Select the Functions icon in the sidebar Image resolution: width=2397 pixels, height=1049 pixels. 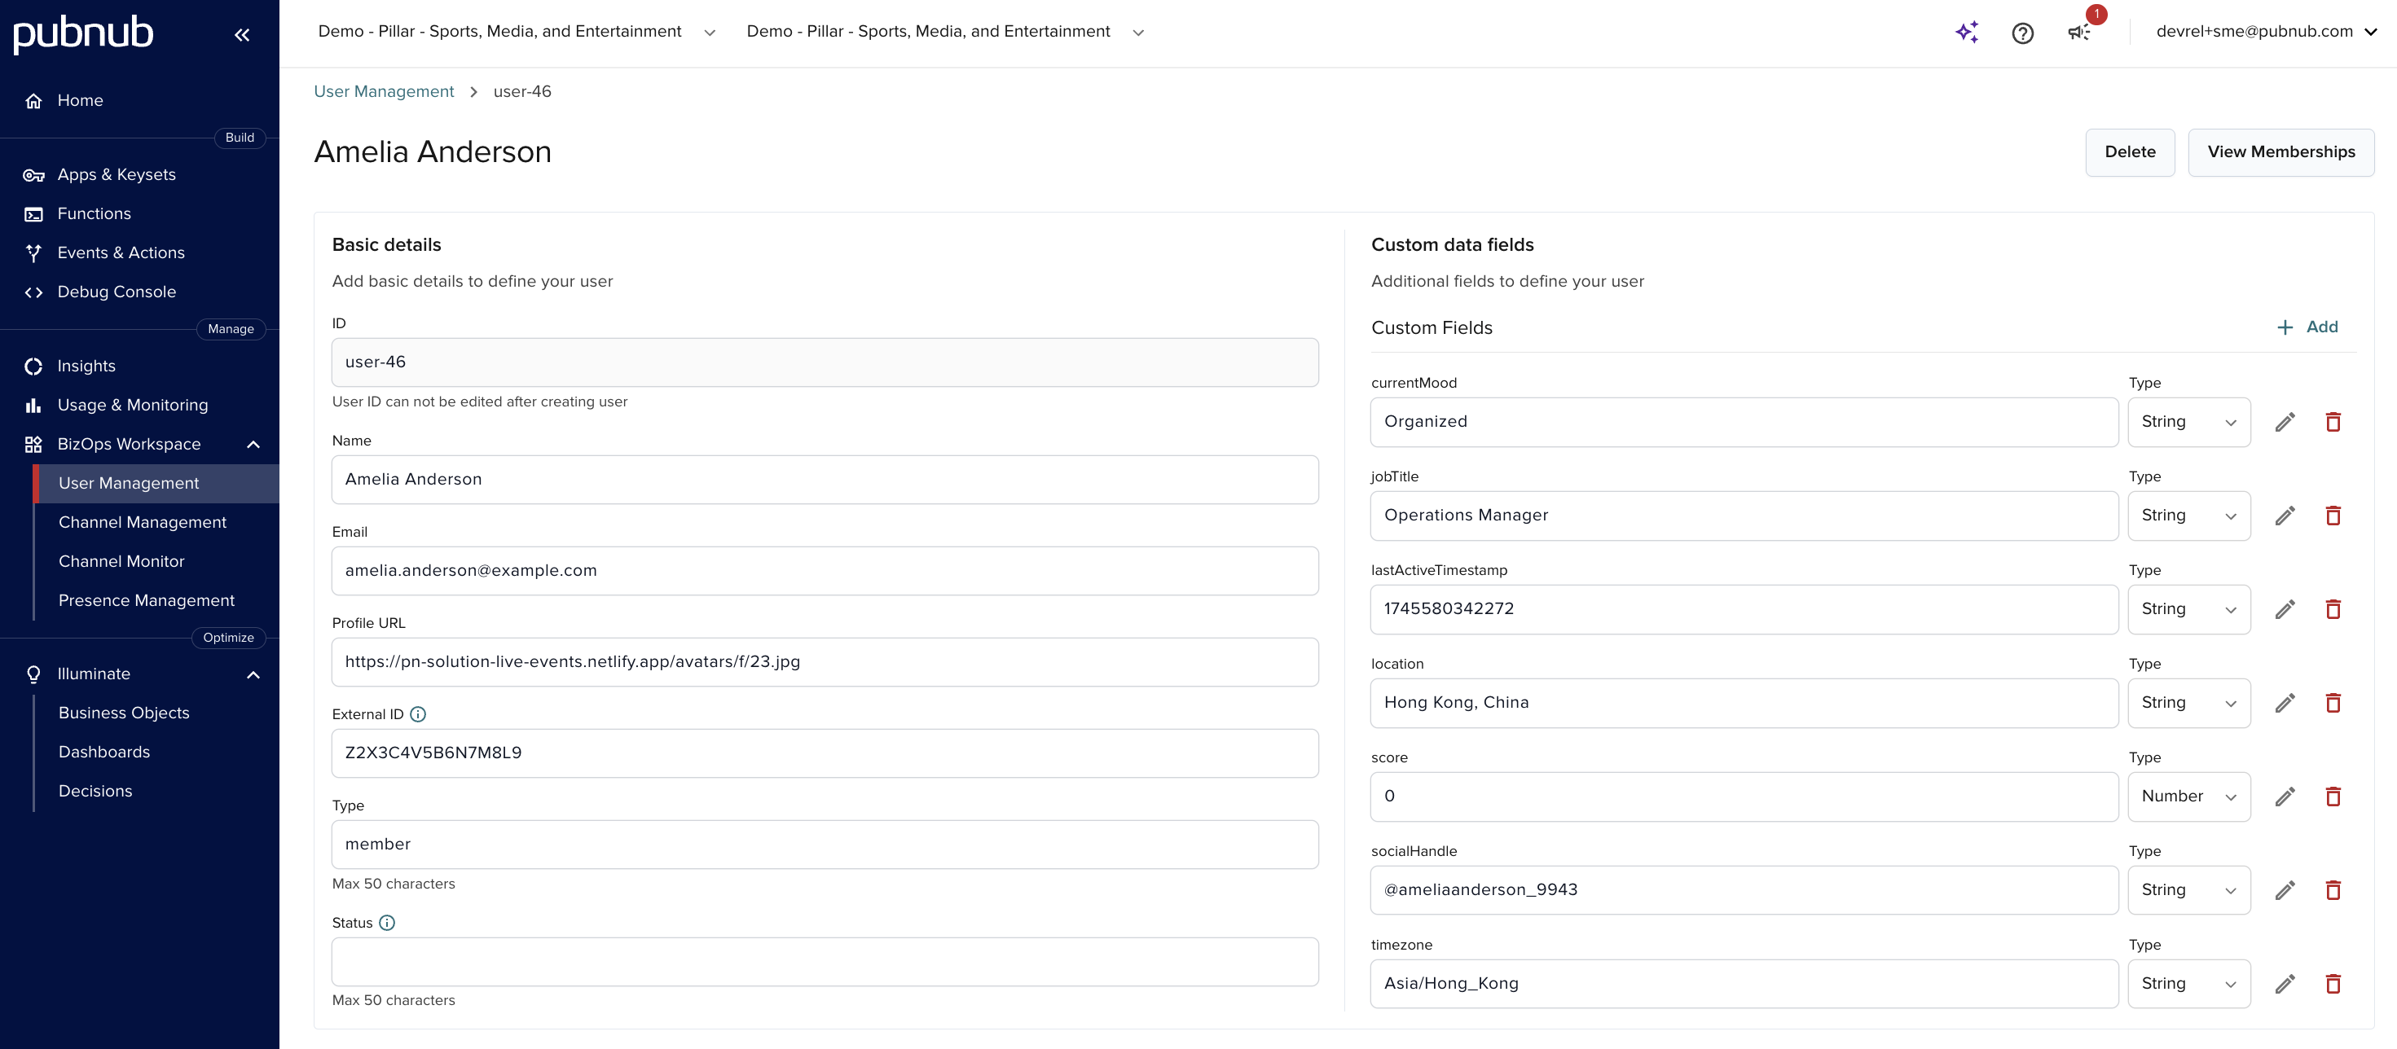(x=33, y=213)
